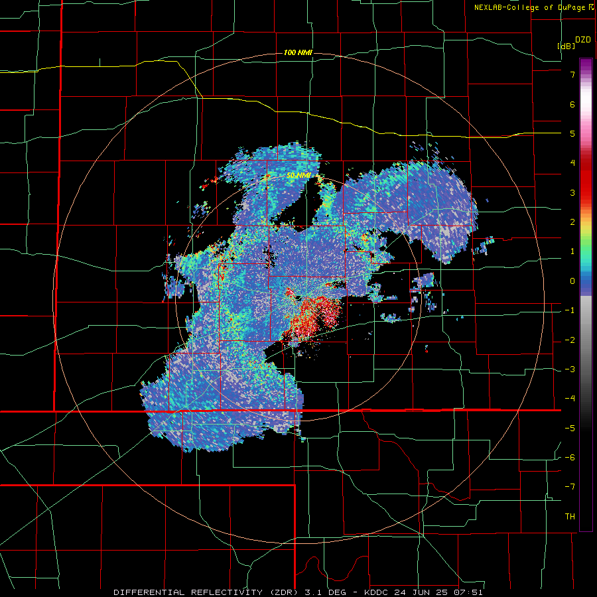Click the TH threshold label on the scale
This screenshot has width=597, height=597.
click(570, 517)
